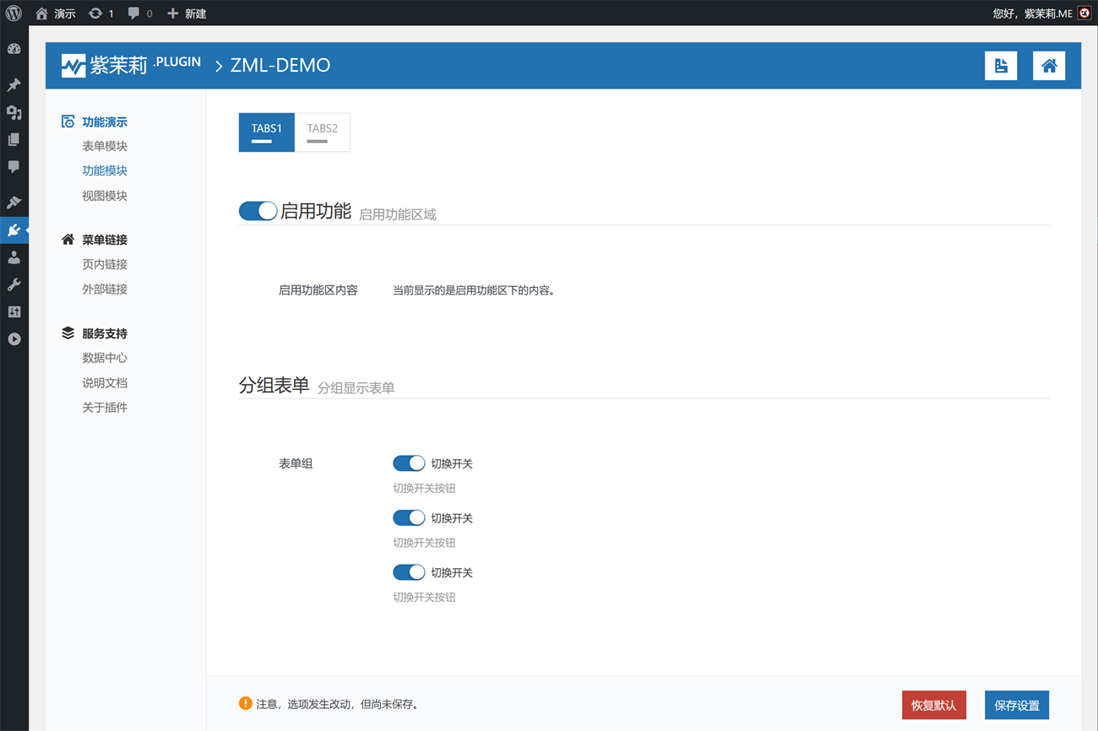Click the document icon button in header
This screenshot has height=731, width=1098.
1001,66
